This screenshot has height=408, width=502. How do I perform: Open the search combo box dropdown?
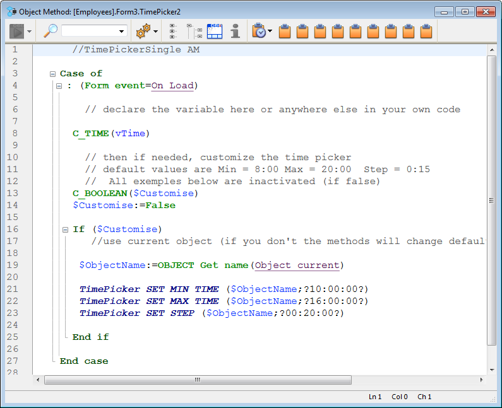(x=121, y=31)
